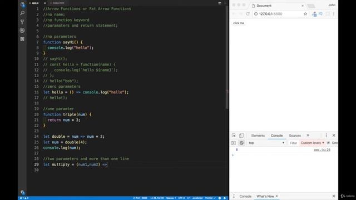356x200 pixels.
Task: Open the Source Control view
Action: click(22, 22)
